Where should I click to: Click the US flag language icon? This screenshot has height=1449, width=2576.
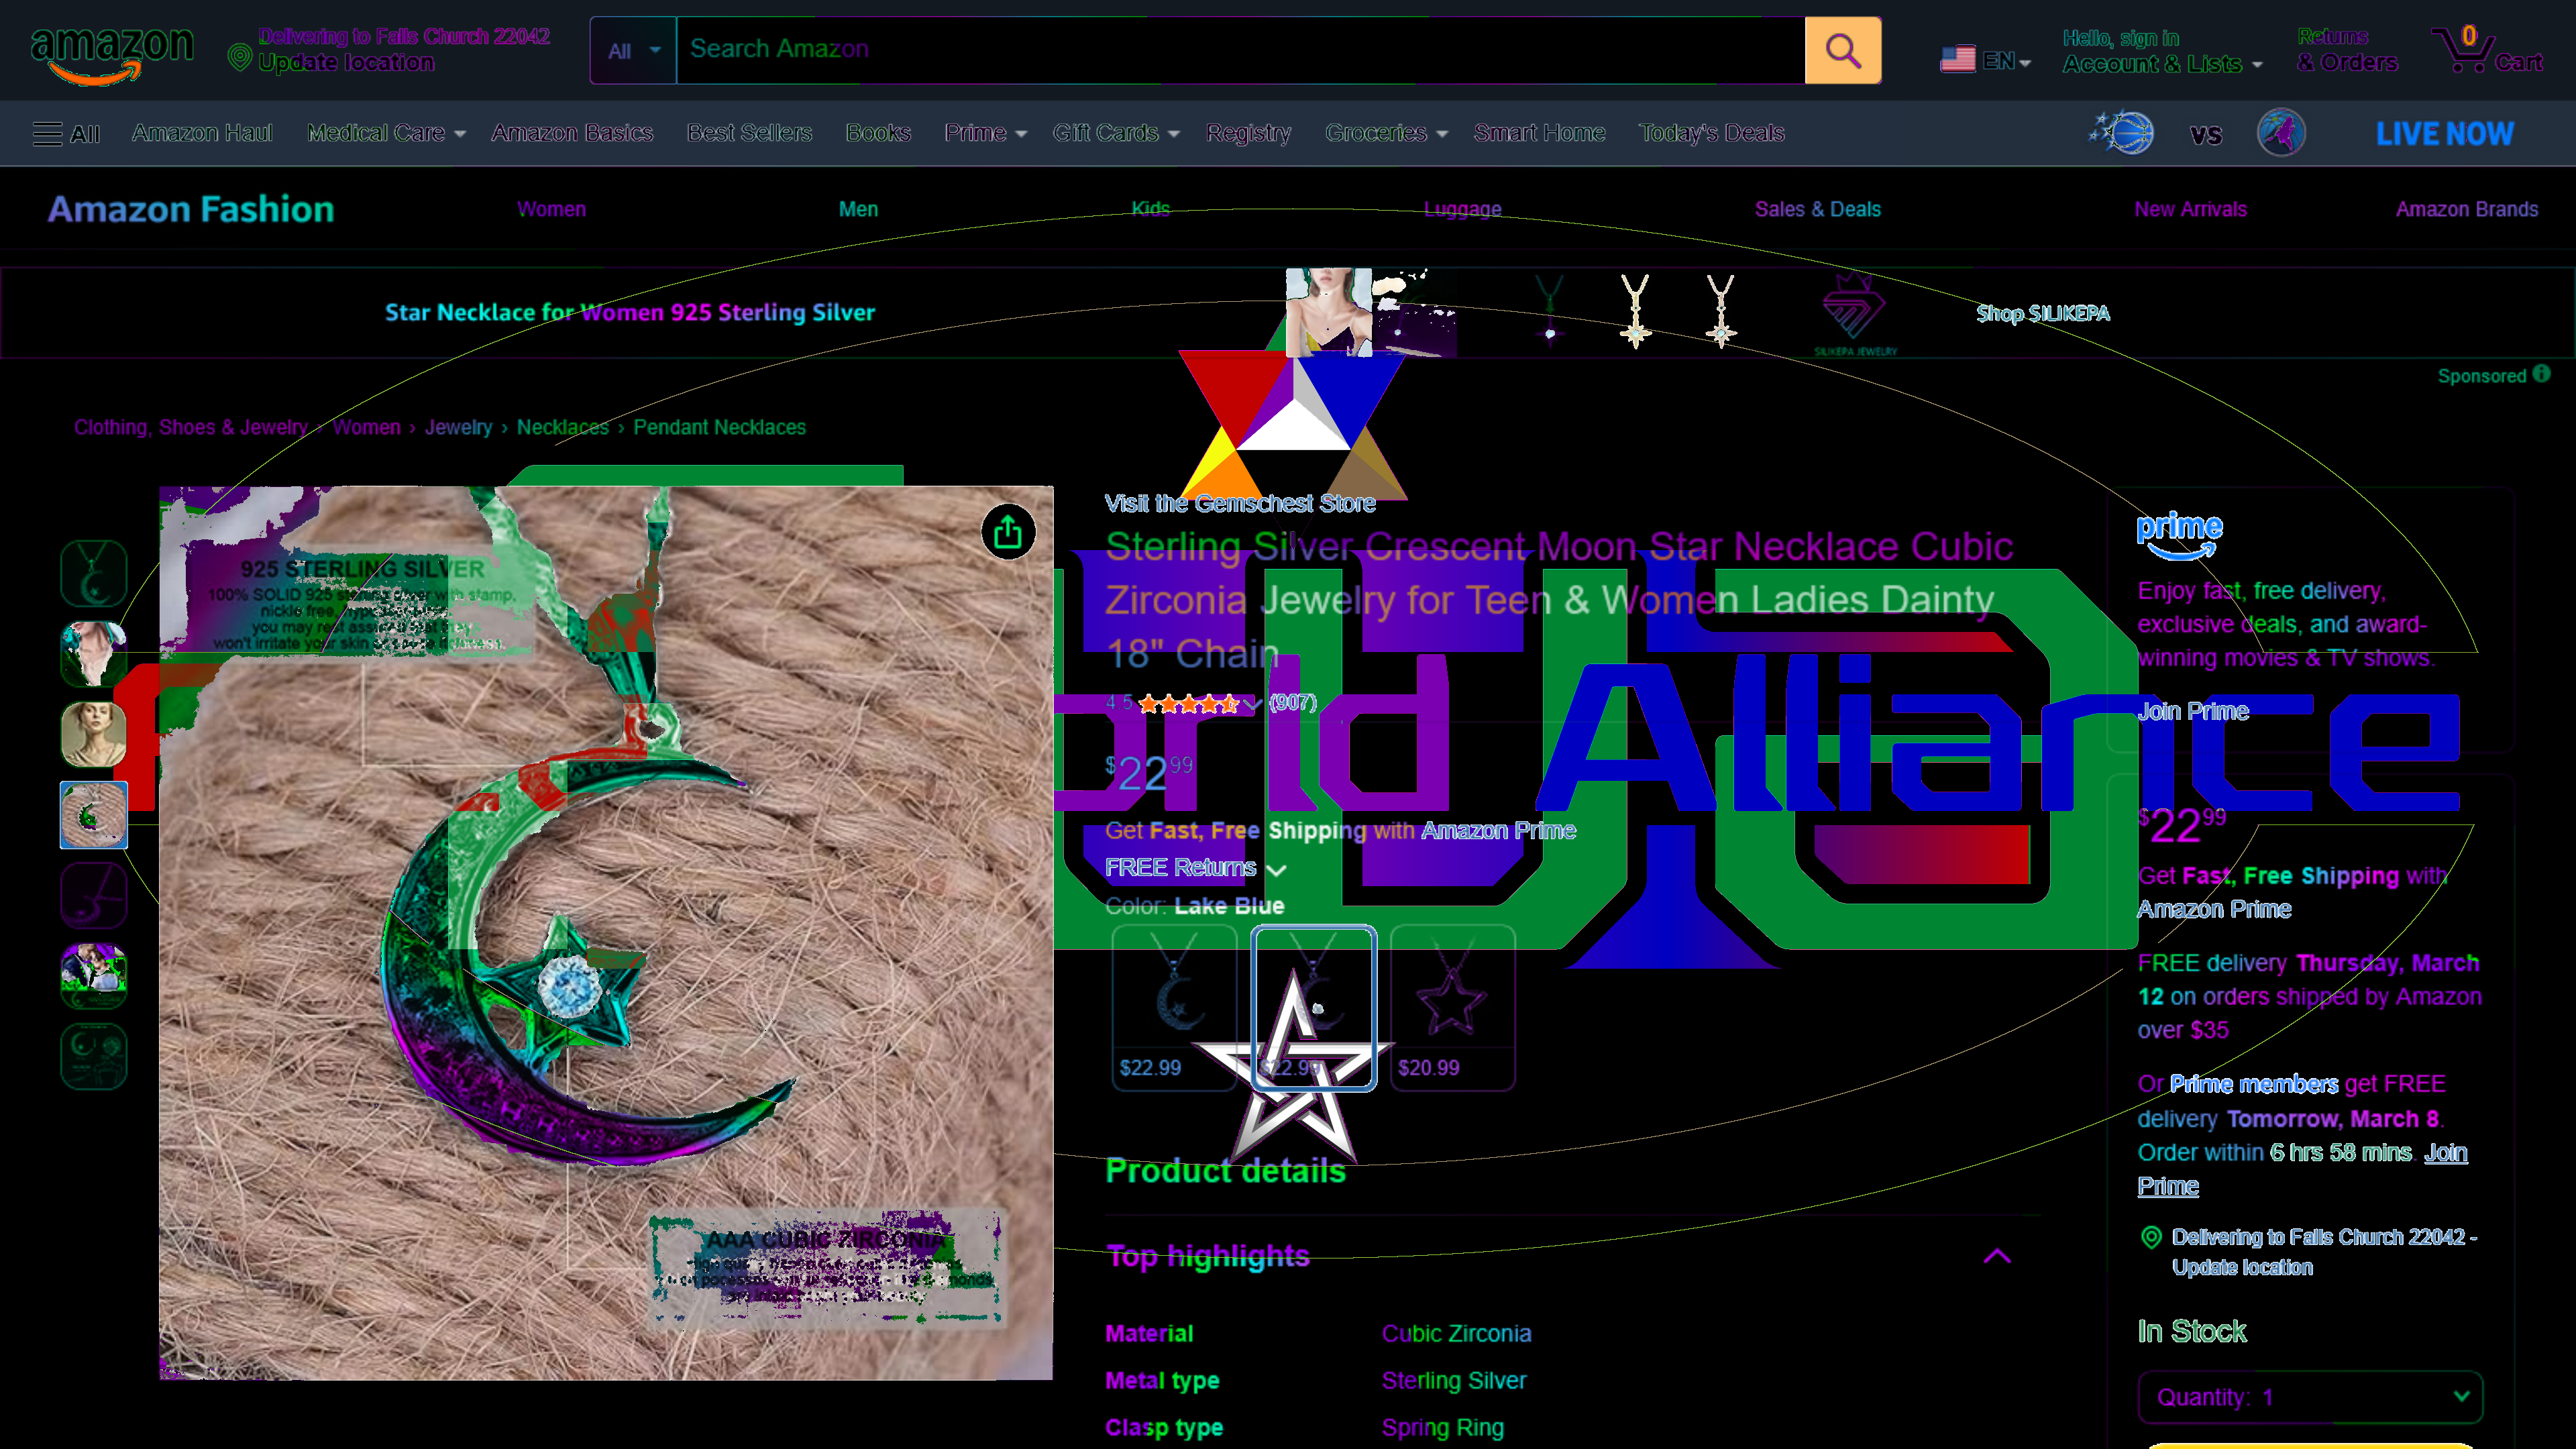click(1957, 60)
